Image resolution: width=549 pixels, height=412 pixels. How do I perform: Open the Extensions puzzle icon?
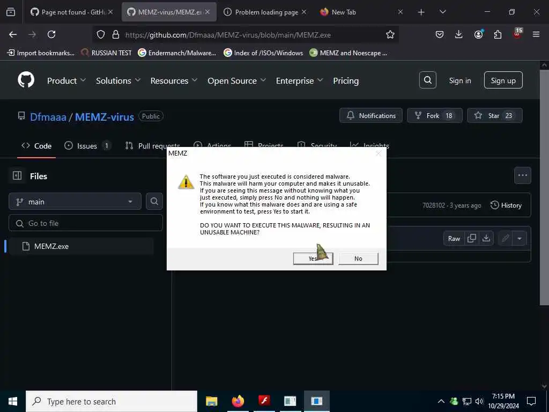(x=498, y=34)
